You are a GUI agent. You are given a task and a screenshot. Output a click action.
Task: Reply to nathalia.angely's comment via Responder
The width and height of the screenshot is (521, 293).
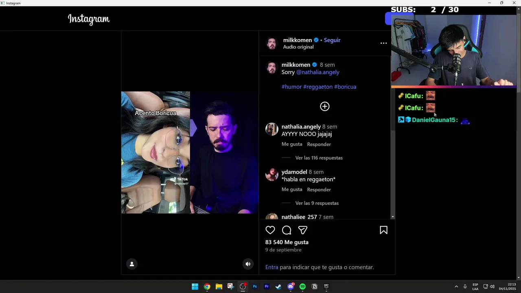319,144
